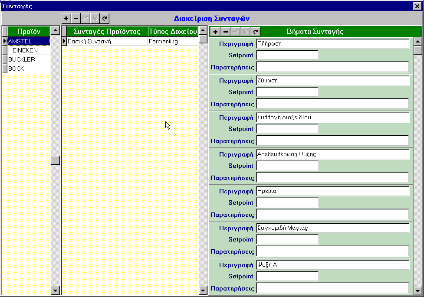Click the checkmark icon in Βήματα Συνταγής toolbar
The width and height of the screenshot is (424, 297).
(236, 32)
